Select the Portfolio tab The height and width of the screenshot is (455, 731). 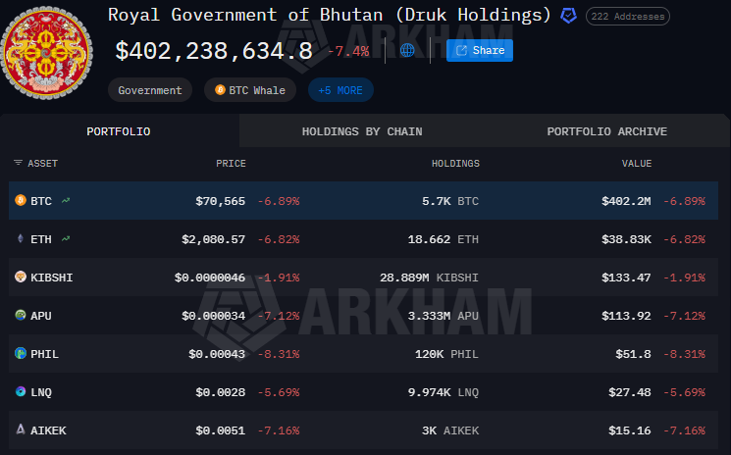tap(119, 131)
